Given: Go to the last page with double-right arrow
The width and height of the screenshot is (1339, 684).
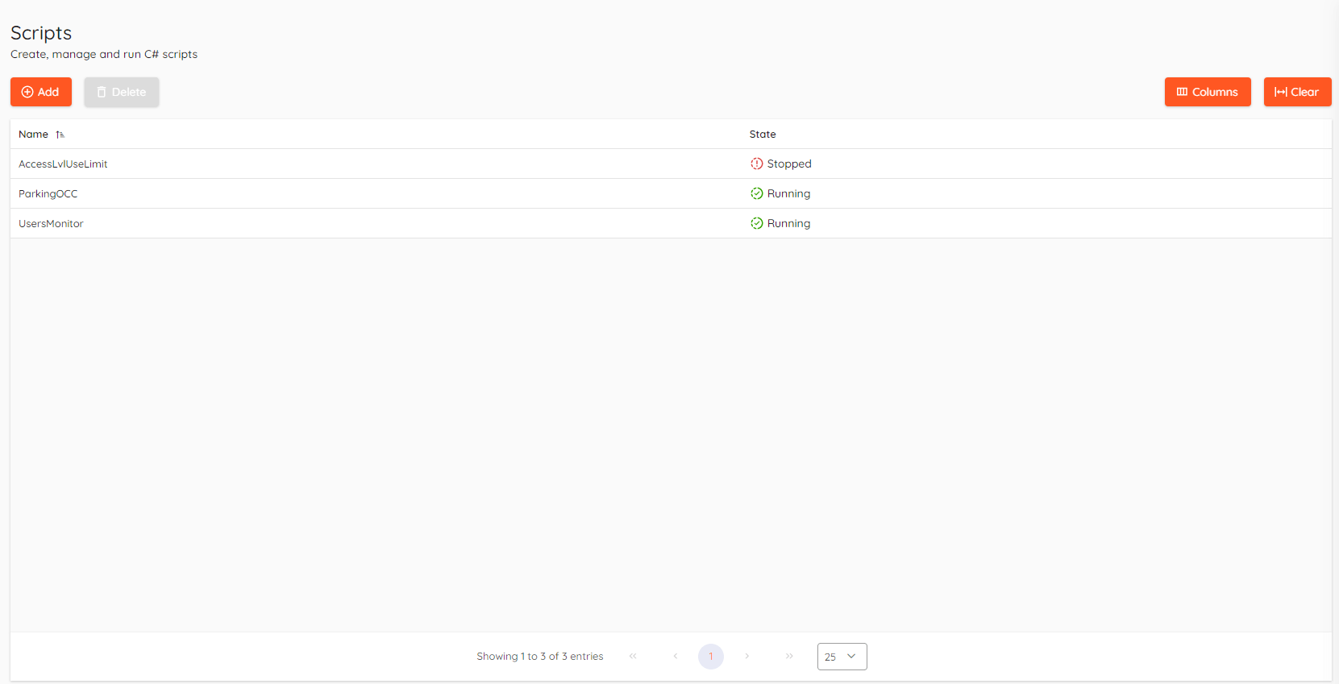Looking at the screenshot, I should 789,657.
